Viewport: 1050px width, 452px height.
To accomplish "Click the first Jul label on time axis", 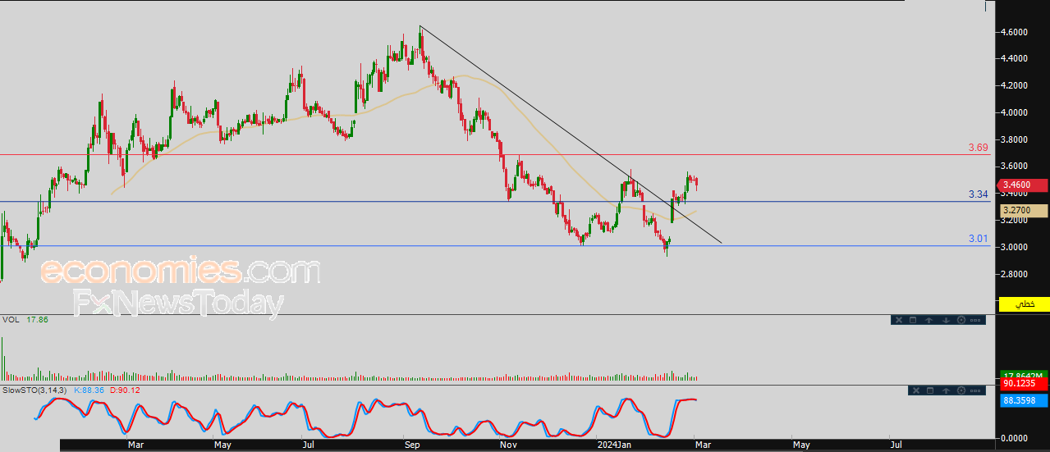I will coord(308,445).
